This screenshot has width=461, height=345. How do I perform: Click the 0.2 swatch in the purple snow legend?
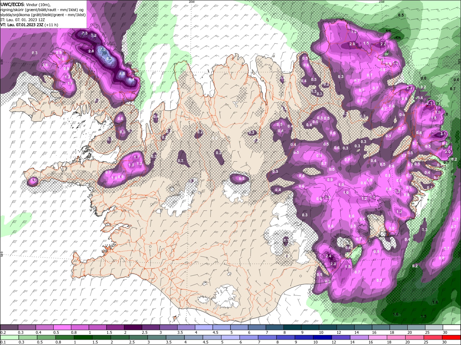[x=9, y=327]
